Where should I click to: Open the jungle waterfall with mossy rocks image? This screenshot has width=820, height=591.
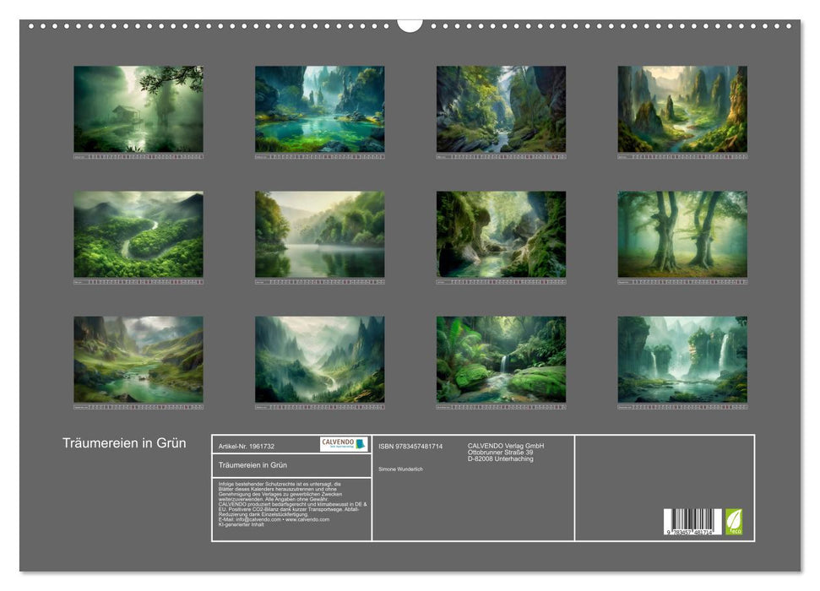tap(501, 359)
